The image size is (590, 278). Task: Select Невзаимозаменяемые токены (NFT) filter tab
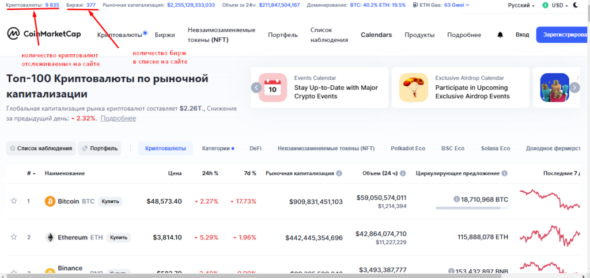click(x=326, y=148)
